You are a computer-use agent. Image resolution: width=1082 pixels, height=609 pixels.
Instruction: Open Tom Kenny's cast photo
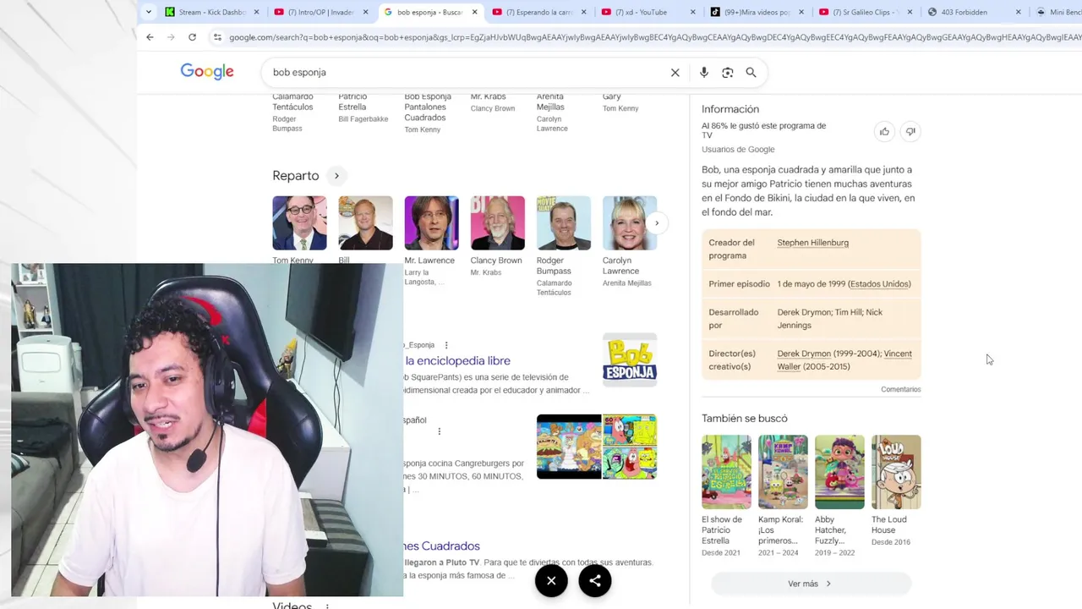click(299, 223)
